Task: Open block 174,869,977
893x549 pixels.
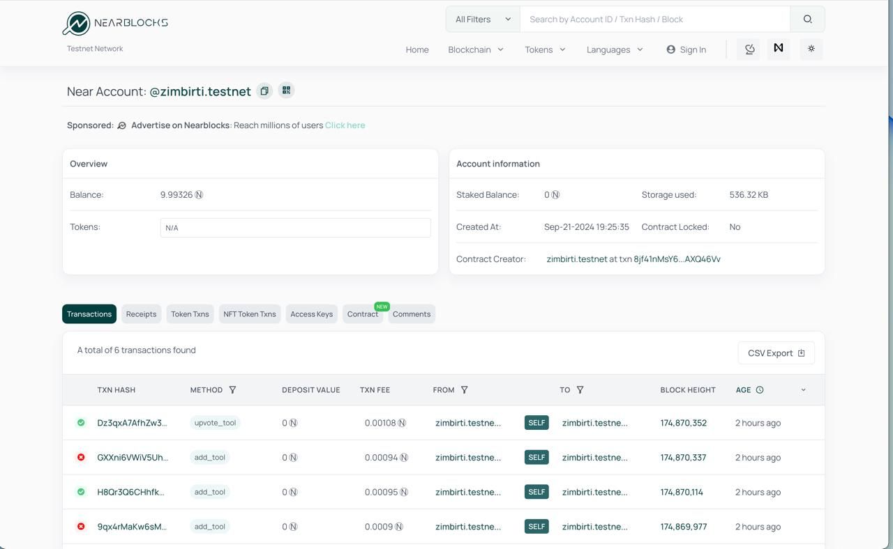Action: pos(684,527)
